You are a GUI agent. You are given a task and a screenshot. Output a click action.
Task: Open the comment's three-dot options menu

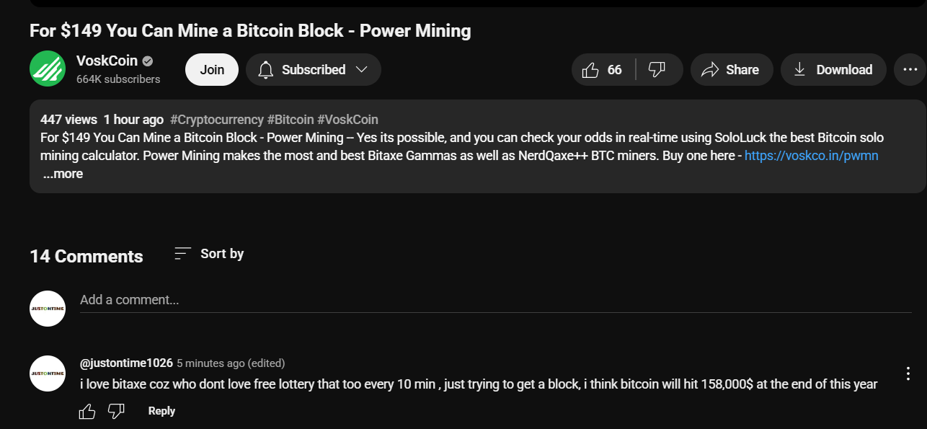click(x=908, y=373)
